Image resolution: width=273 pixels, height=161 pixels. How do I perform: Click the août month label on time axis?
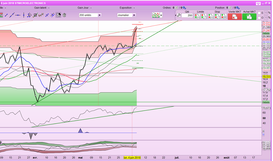point(227,158)
